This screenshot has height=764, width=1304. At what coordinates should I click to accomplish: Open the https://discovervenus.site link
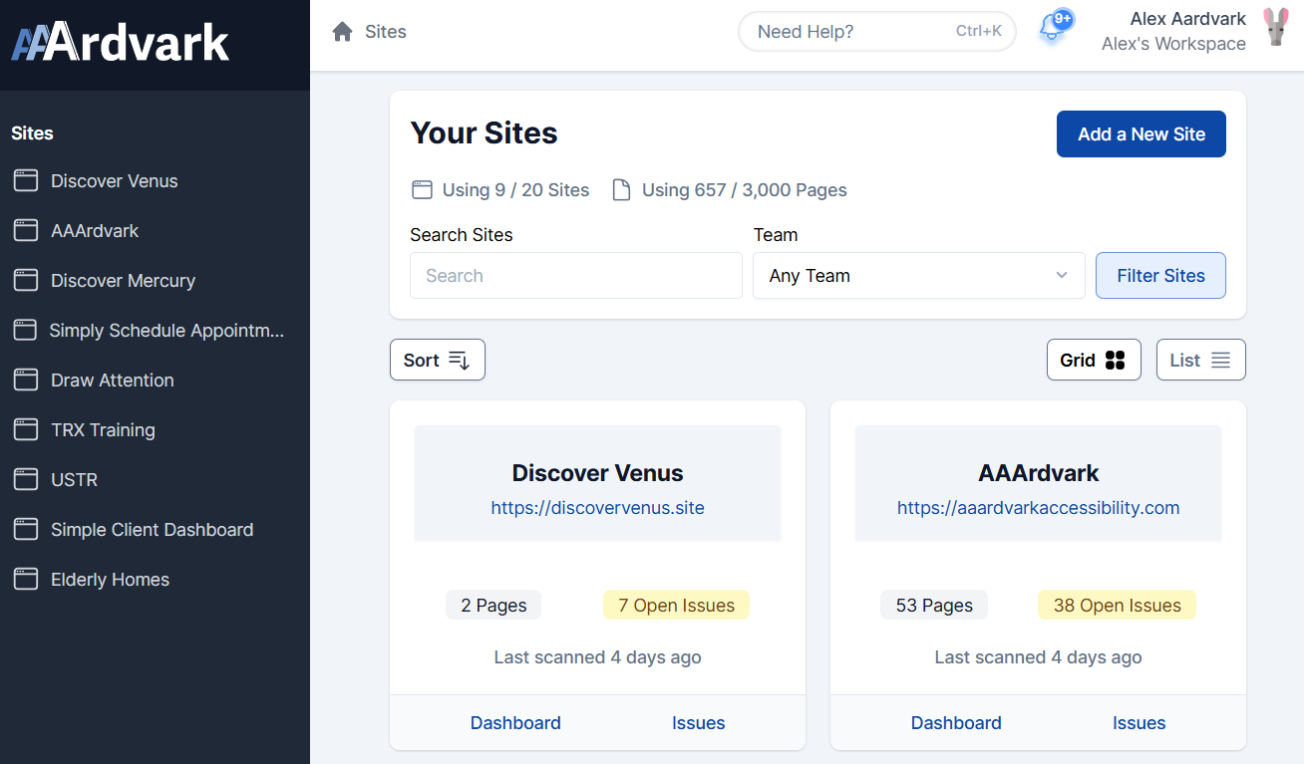click(597, 508)
